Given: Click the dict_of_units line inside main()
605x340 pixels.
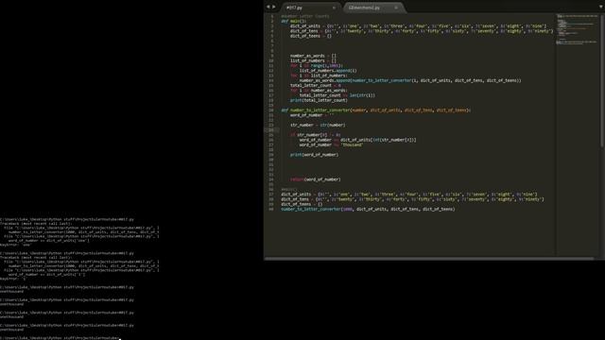Looking at the screenshot, I should [x=418, y=25].
